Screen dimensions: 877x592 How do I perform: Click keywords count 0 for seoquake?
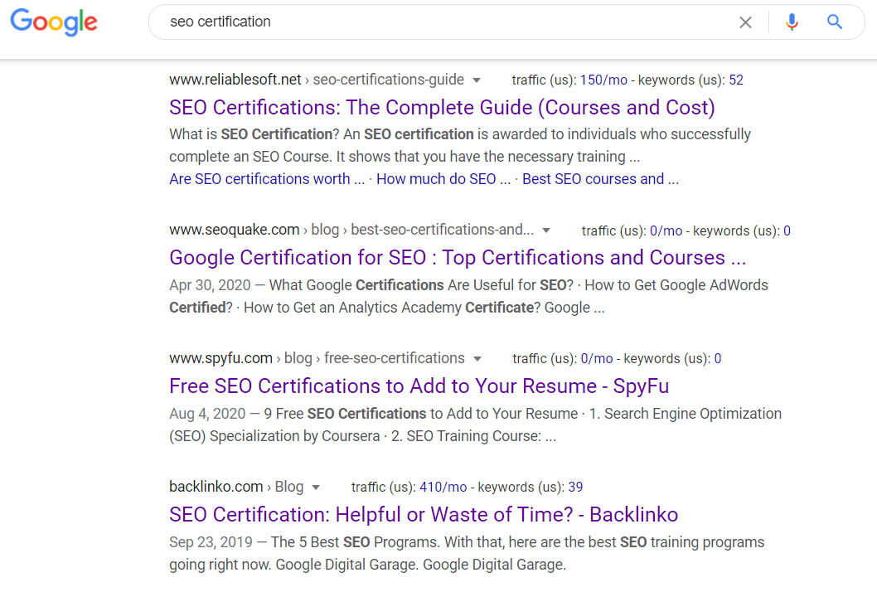point(787,231)
